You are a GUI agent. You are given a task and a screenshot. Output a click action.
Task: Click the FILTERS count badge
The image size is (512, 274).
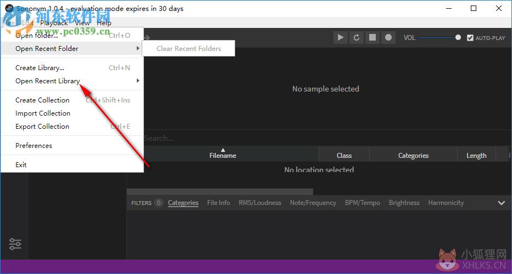click(x=158, y=203)
